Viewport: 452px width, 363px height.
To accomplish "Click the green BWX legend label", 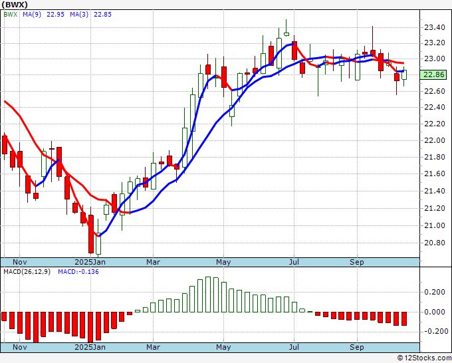I will click(x=11, y=15).
